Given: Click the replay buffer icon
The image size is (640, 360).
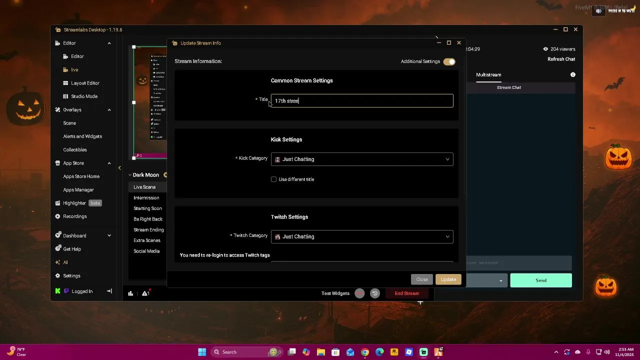Looking at the screenshot, I should 375,293.
